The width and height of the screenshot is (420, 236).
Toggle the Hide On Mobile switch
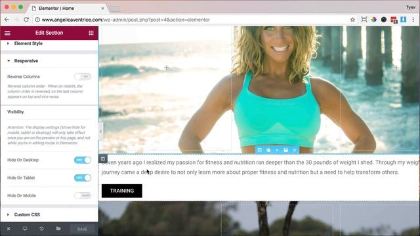tap(83, 195)
